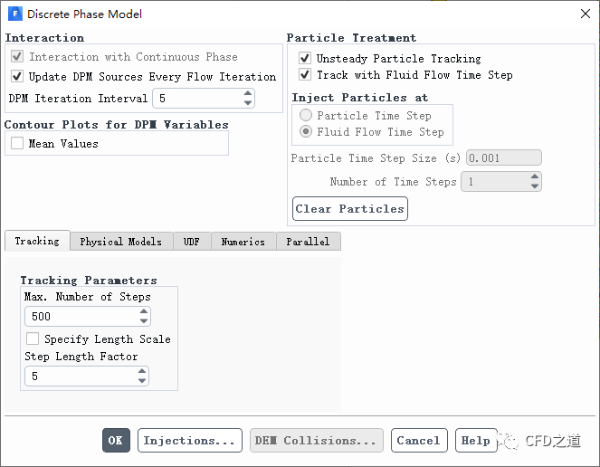
Task: Click the Max. Number of Steps field
Action: coord(80,317)
